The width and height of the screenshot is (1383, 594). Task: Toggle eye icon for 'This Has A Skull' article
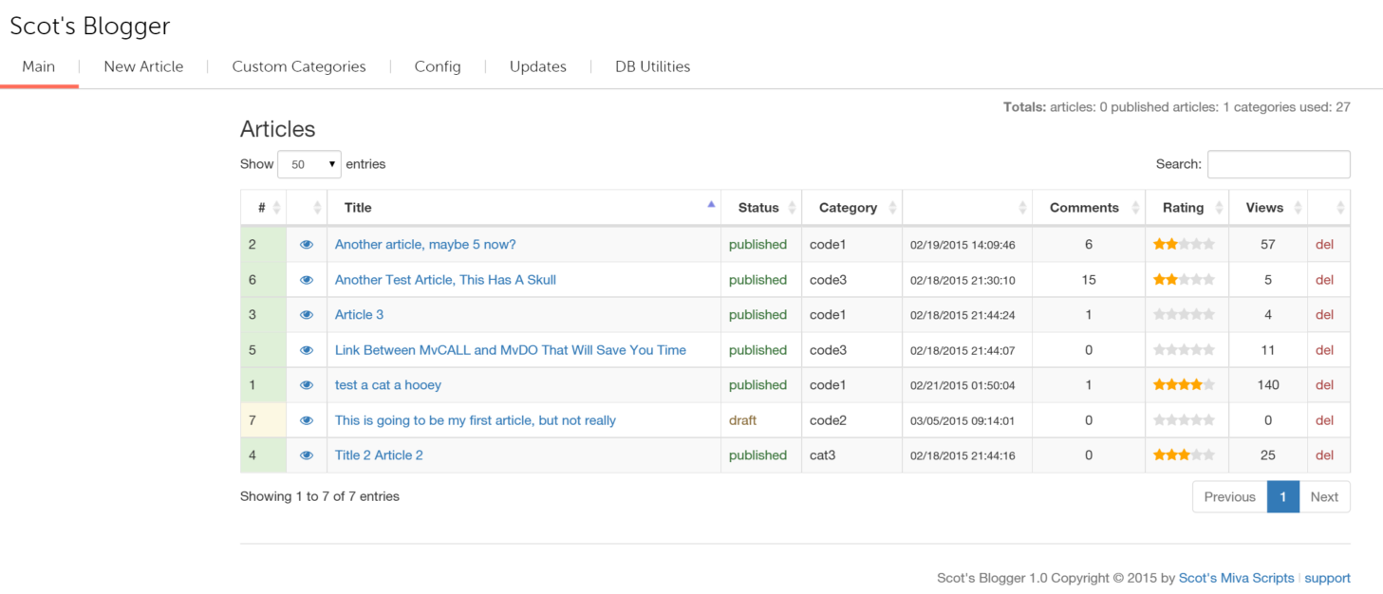(307, 280)
